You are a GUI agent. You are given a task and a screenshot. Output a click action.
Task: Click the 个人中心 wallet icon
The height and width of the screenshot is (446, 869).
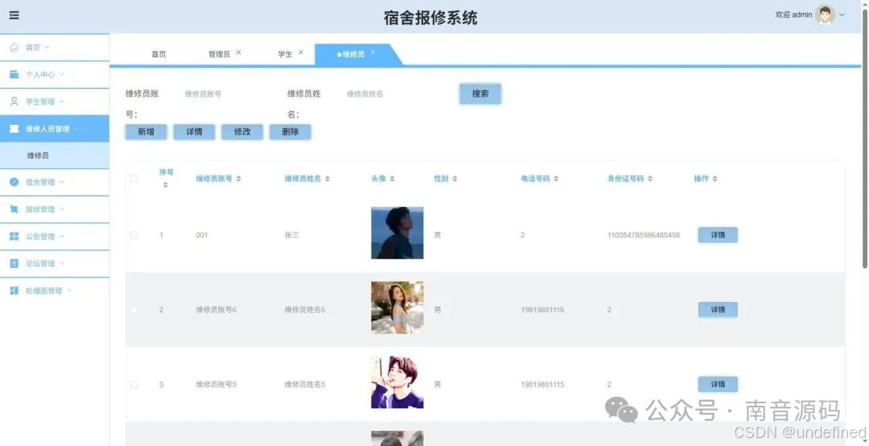[14, 74]
